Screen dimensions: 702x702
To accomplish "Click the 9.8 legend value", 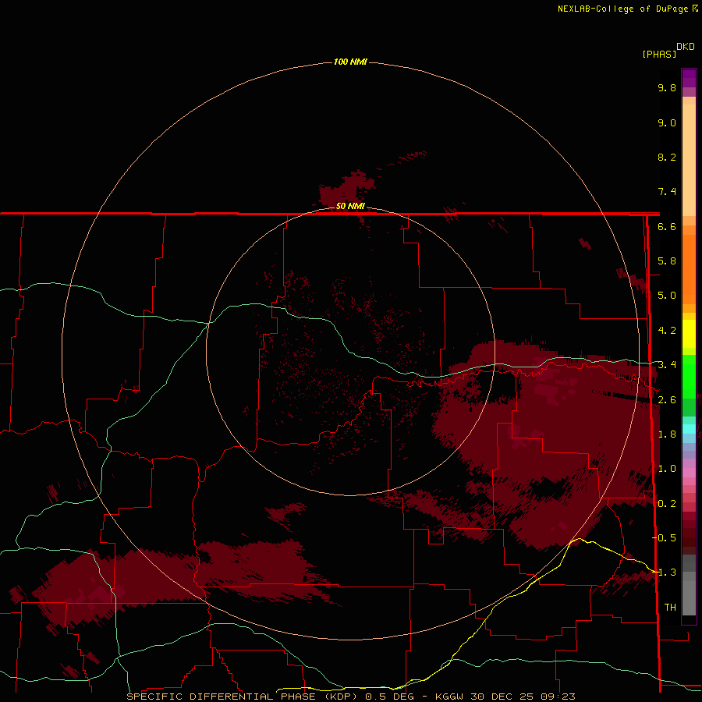I will coord(667,87).
